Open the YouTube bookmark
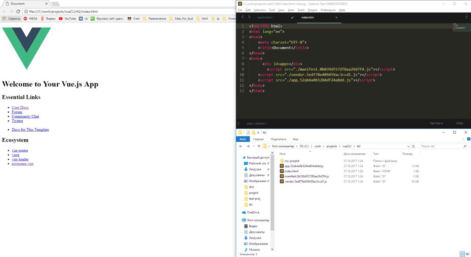This screenshot has height=257, width=471. point(67,18)
